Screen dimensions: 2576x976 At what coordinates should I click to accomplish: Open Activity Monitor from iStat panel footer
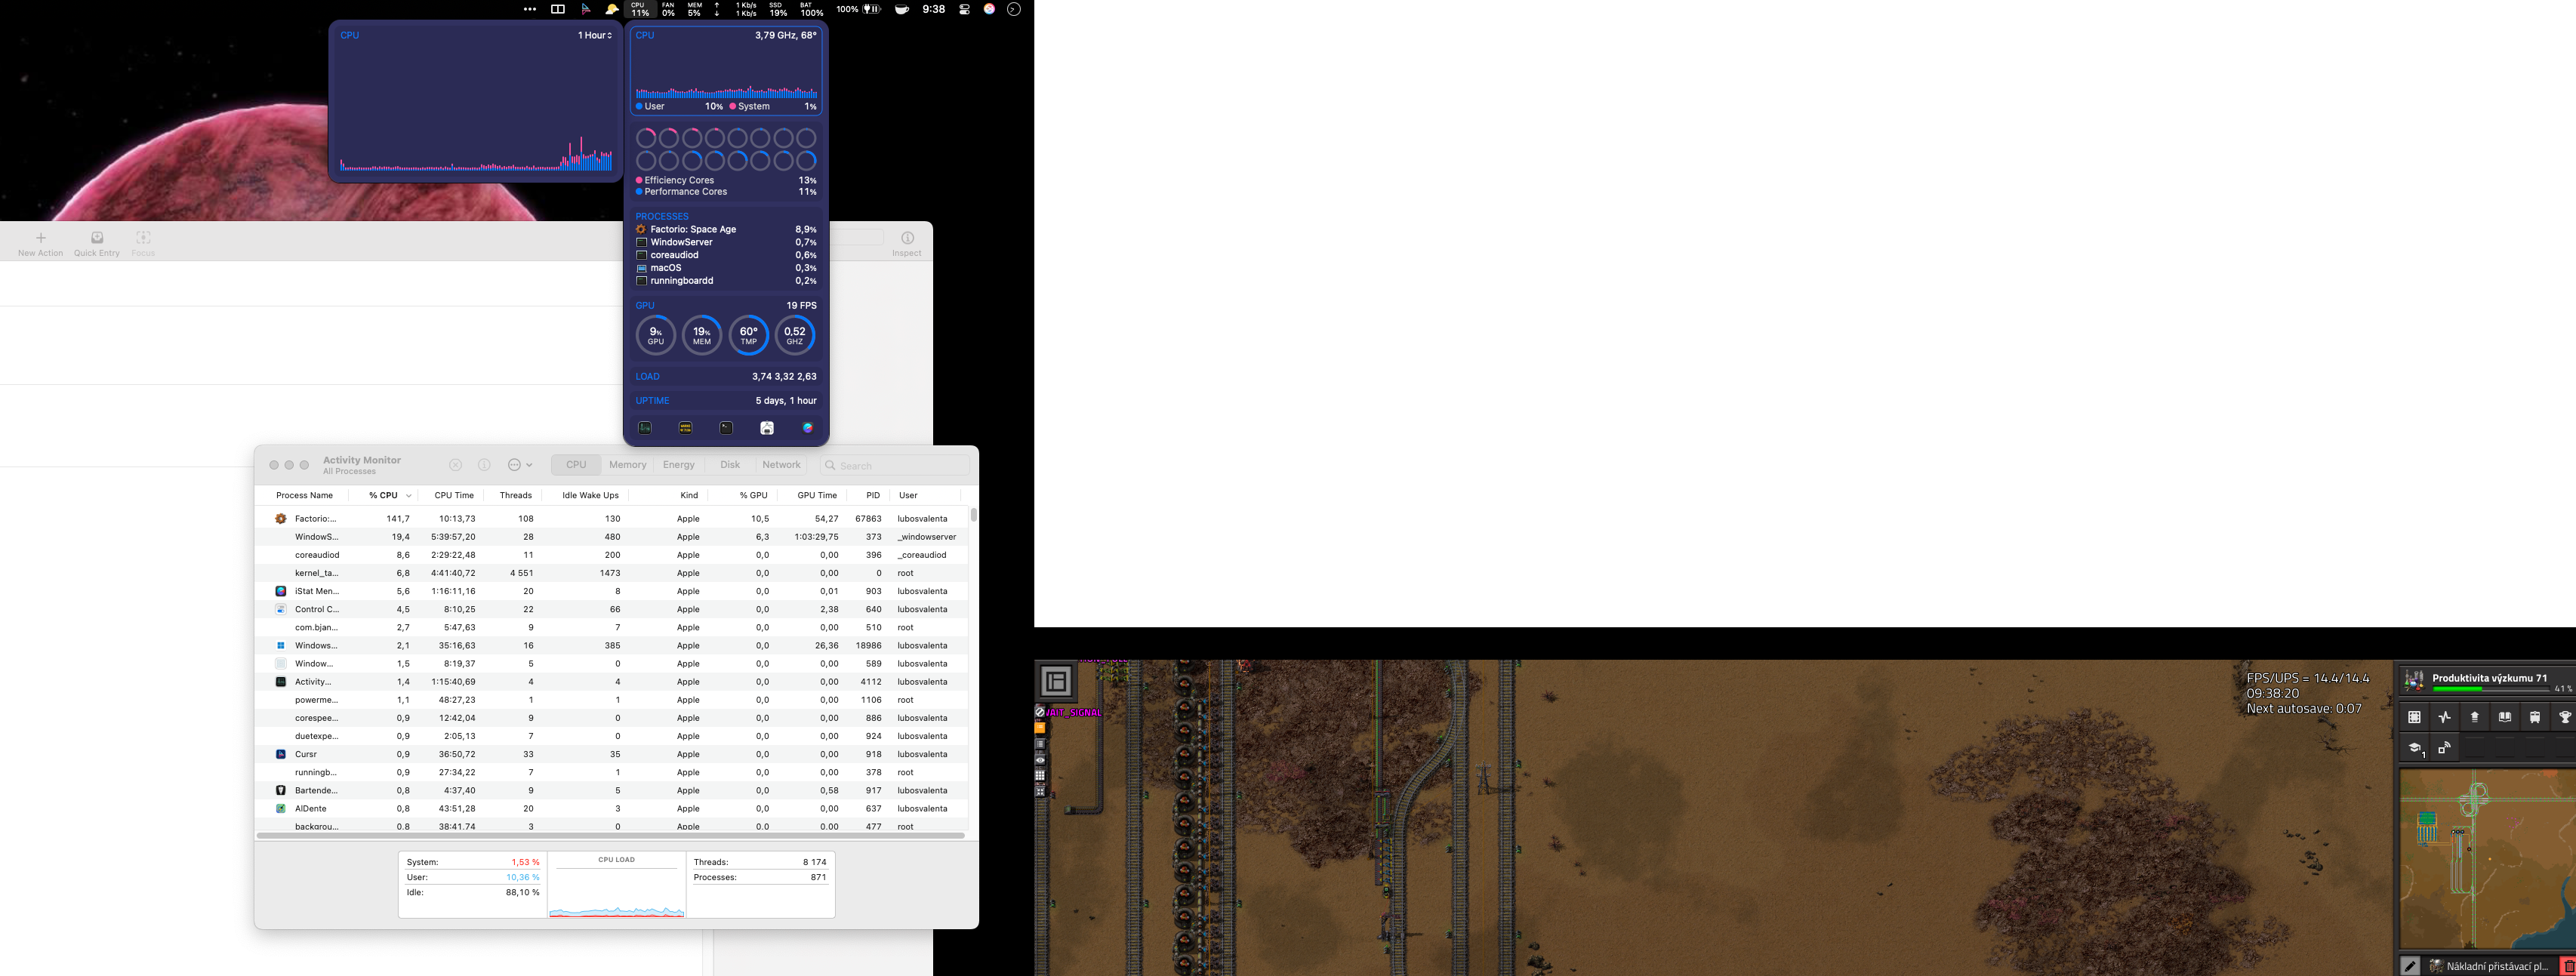point(645,428)
